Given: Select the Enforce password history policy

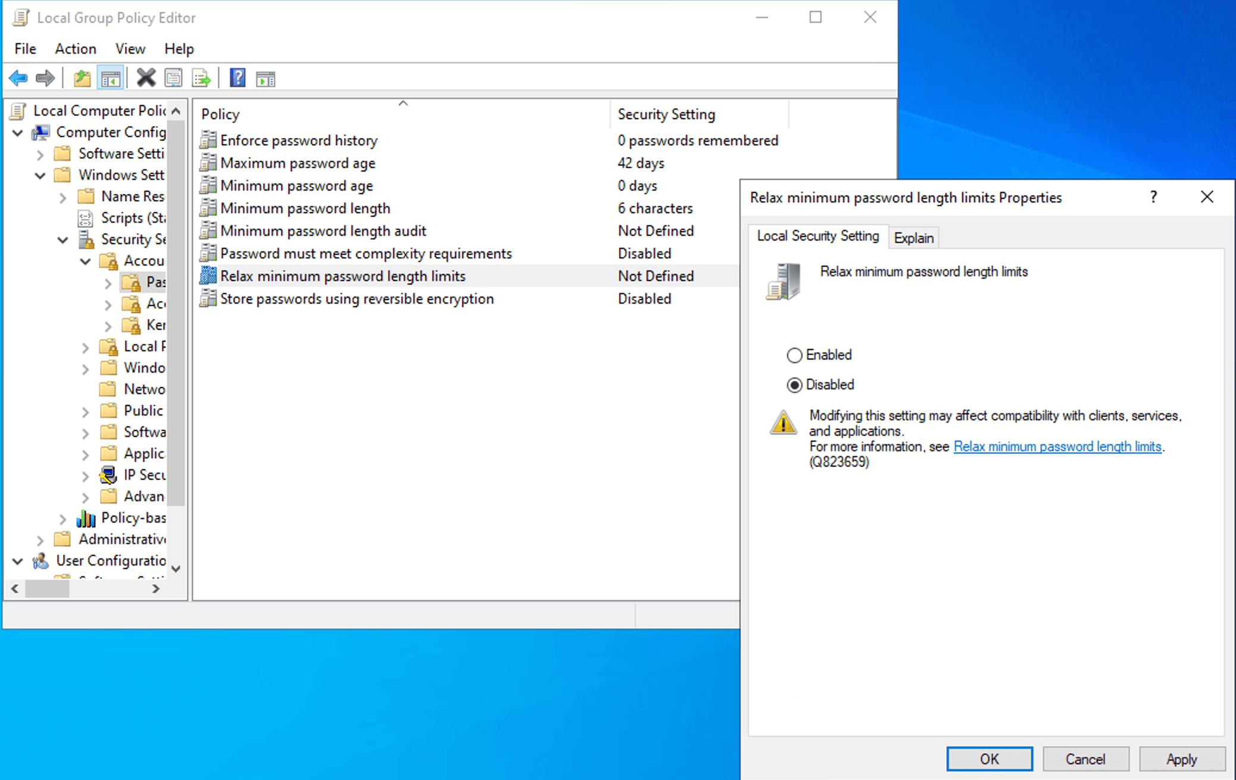Looking at the screenshot, I should click(x=298, y=140).
